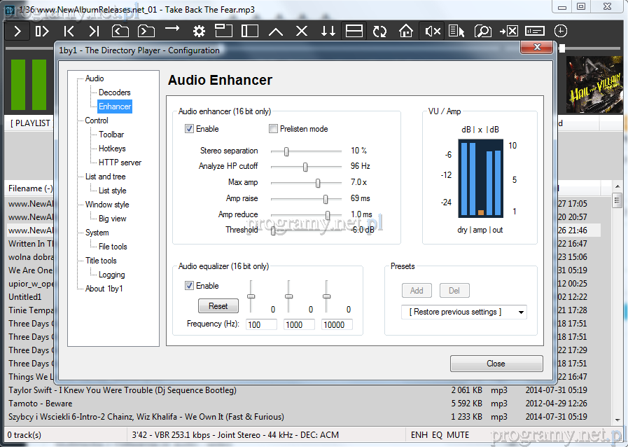The height and width of the screenshot is (447, 628).
Task: Click the Play button in toolbar
Action: 18,31
